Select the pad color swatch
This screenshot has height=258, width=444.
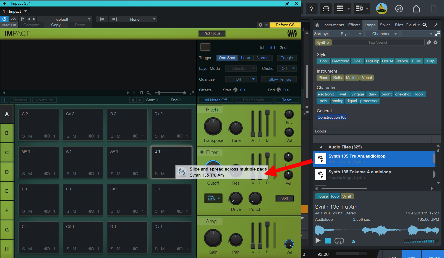[x=205, y=47]
